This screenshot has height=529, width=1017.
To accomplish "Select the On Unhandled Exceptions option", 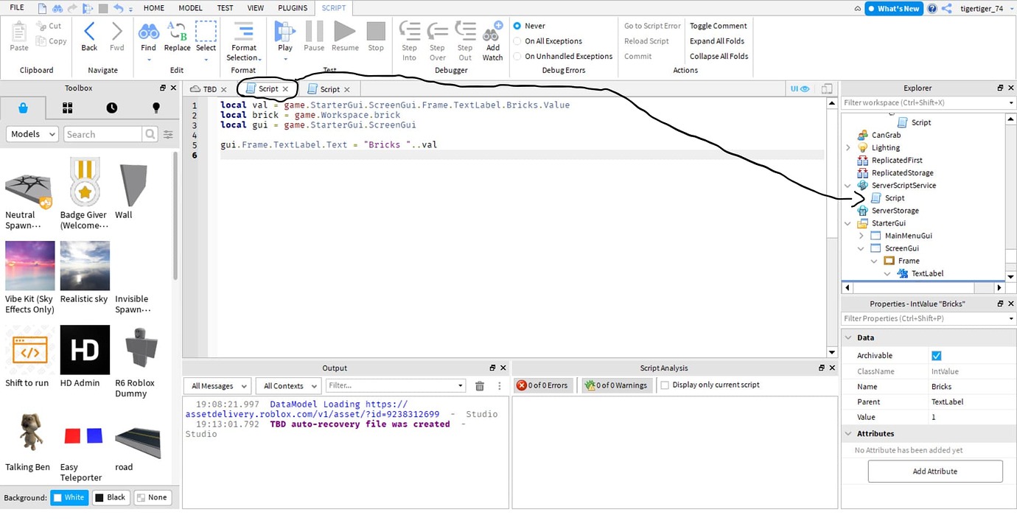I will (x=517, y=56).
